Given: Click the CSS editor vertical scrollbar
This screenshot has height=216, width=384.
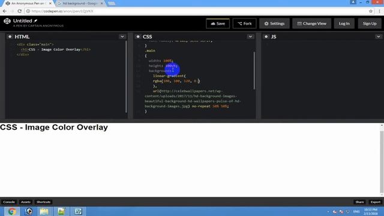Looking at the screenshot, I should point(254,71).
